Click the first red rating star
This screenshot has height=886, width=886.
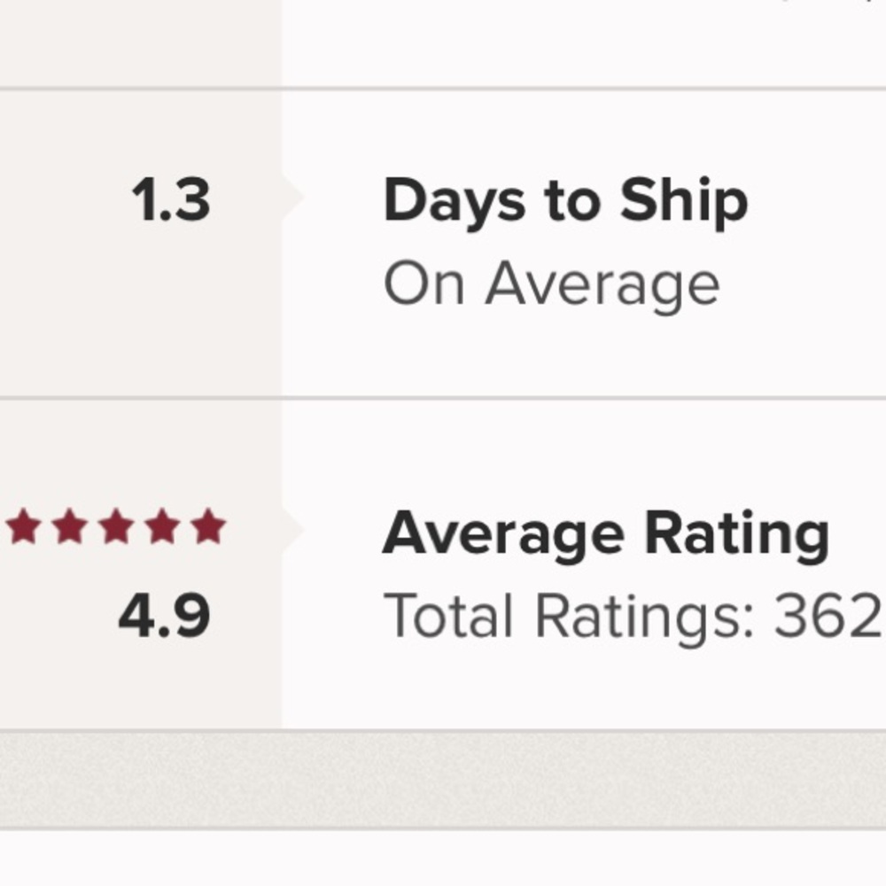tap(24, 527)
